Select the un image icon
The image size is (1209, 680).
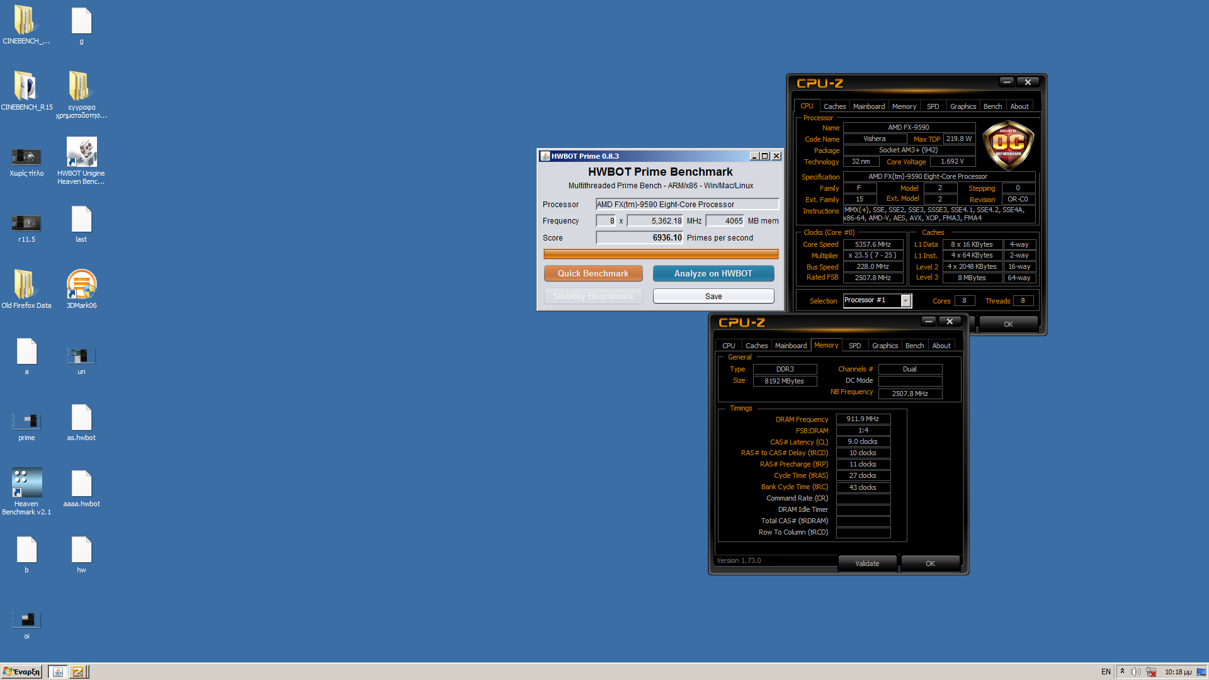tap(81, 360)
